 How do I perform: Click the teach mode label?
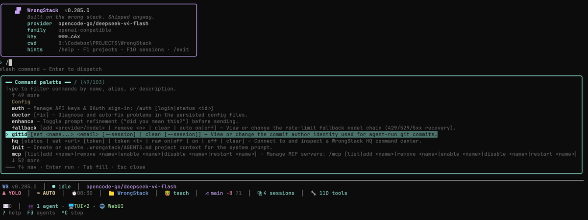pyautogui.click(x=181, y=193)
